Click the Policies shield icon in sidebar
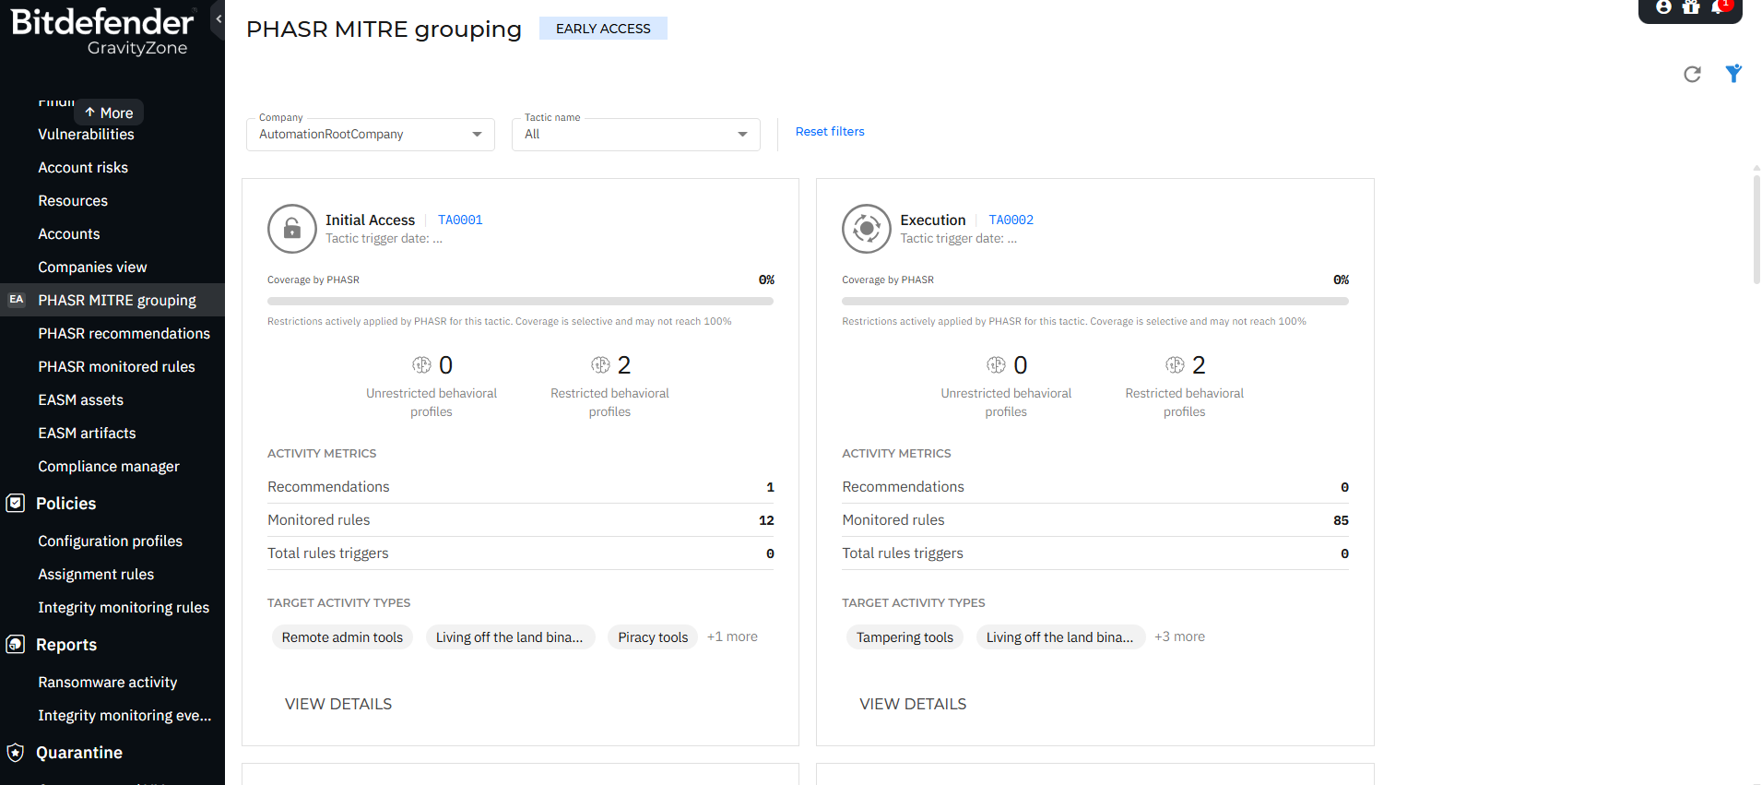Viewport: 1762px width, 785px height. [16, 504]
